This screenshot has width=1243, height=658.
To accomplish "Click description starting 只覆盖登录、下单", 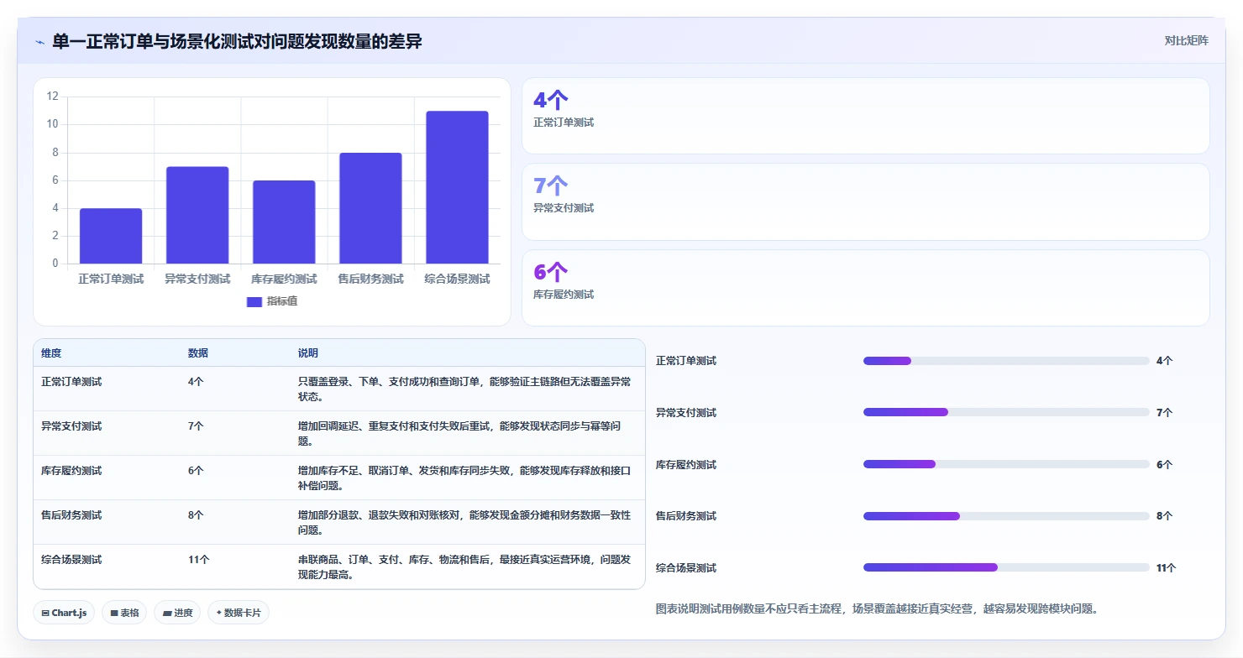I will click(x=464, y=389).
